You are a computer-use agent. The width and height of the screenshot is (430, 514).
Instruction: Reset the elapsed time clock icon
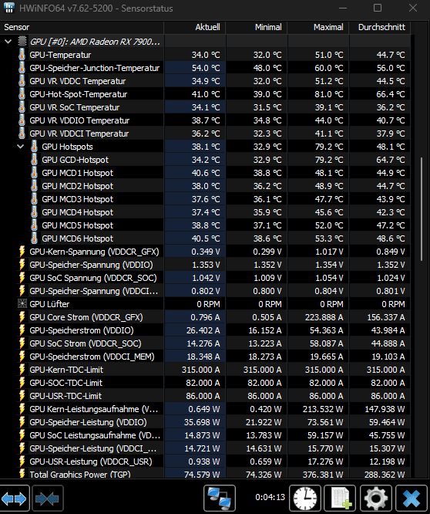305,499
